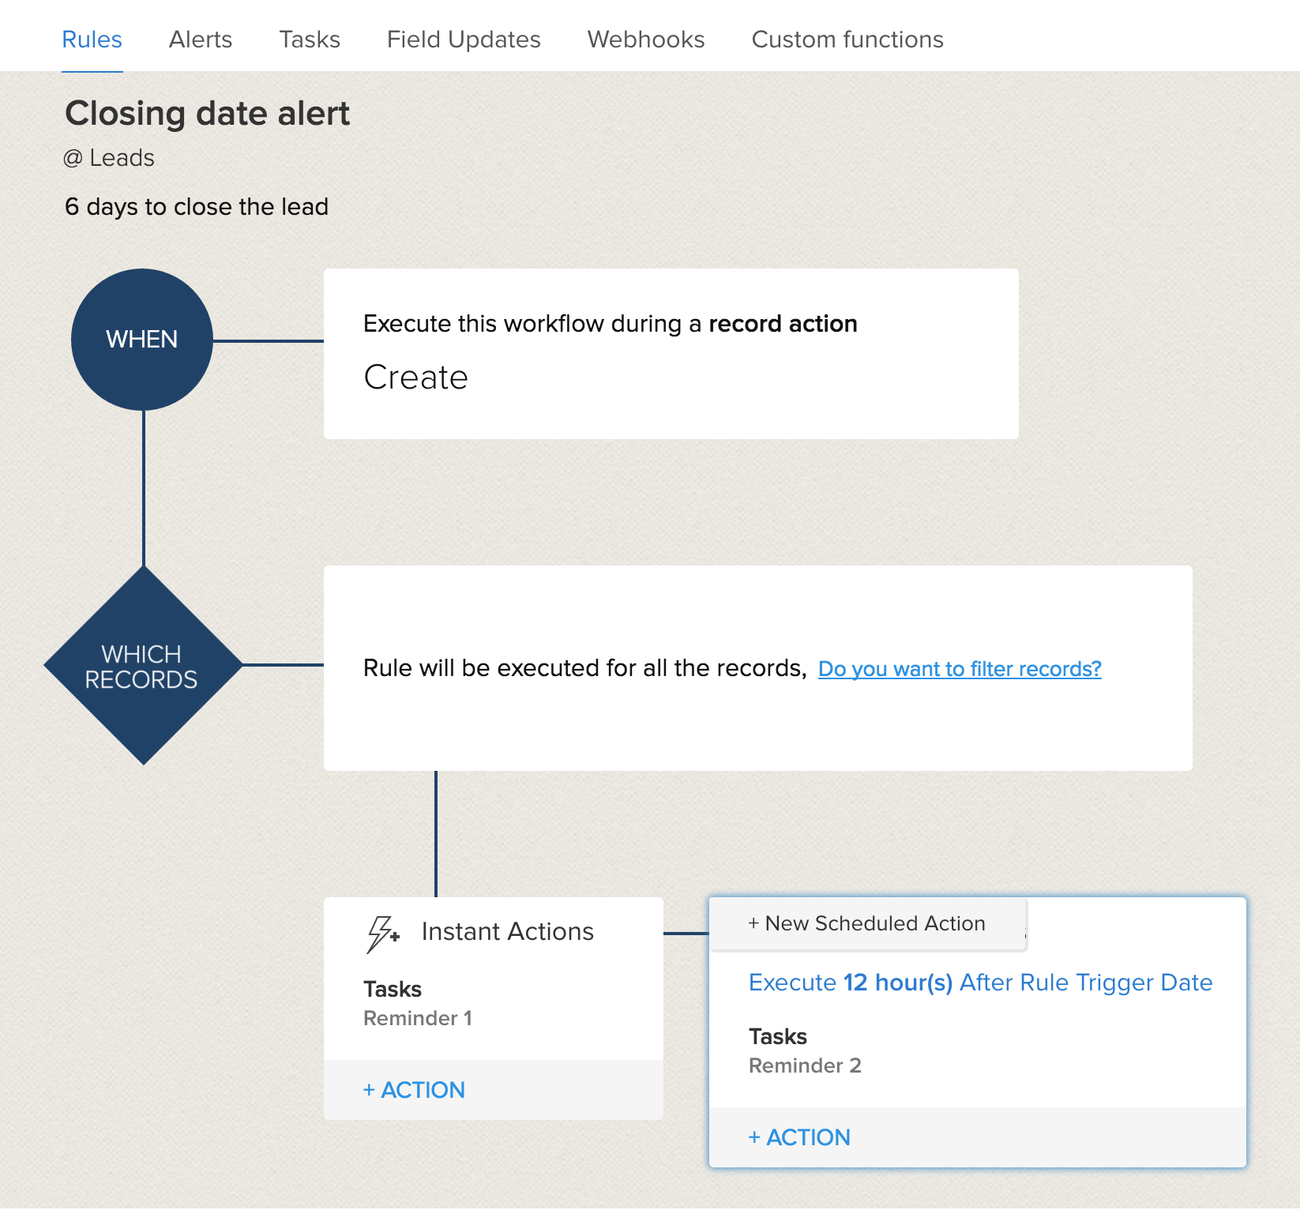Click the Instant Actions lightning icon
Screen dimensions: 1300x1210
(383, 934)
